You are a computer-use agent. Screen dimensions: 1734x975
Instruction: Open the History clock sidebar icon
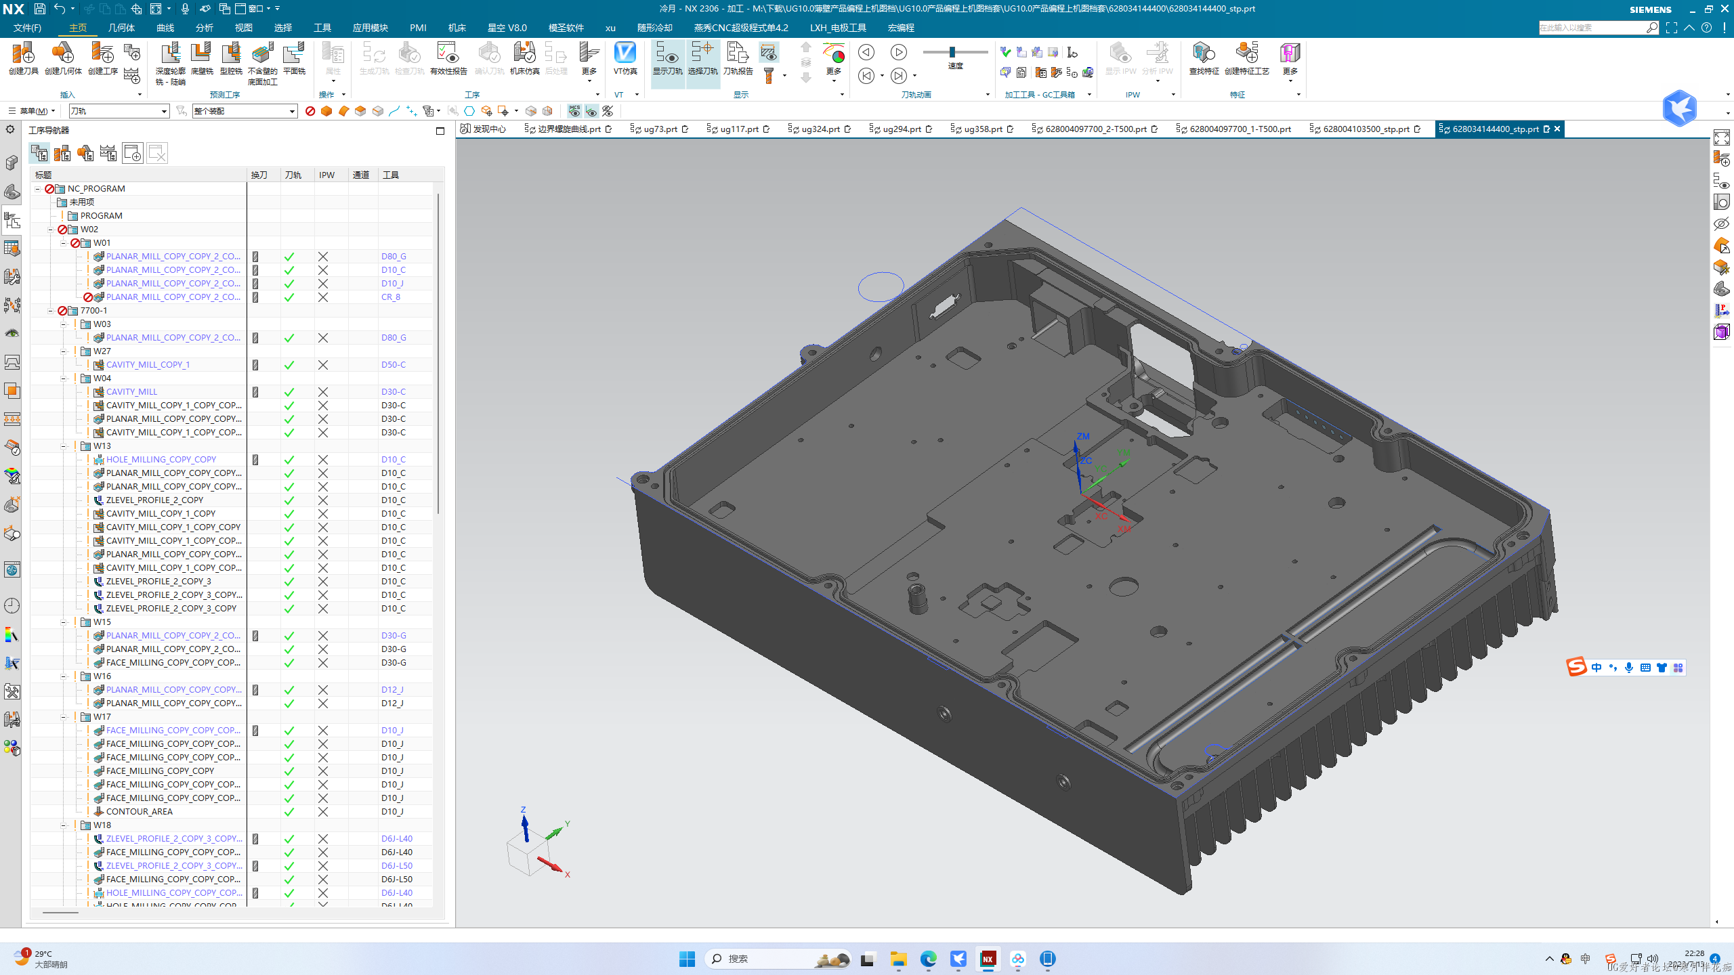point(12,605)
